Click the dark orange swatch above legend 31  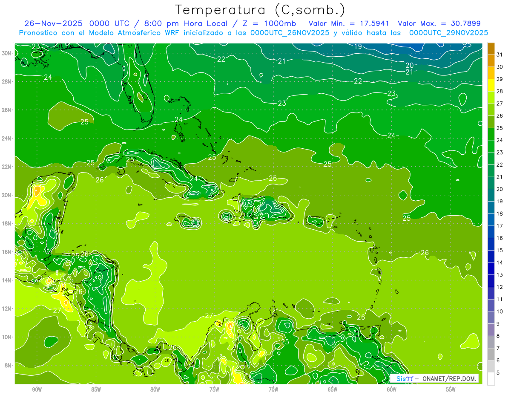[491, 48]
